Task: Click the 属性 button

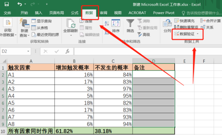Action: pyautogui.click(x=86, y=28)
